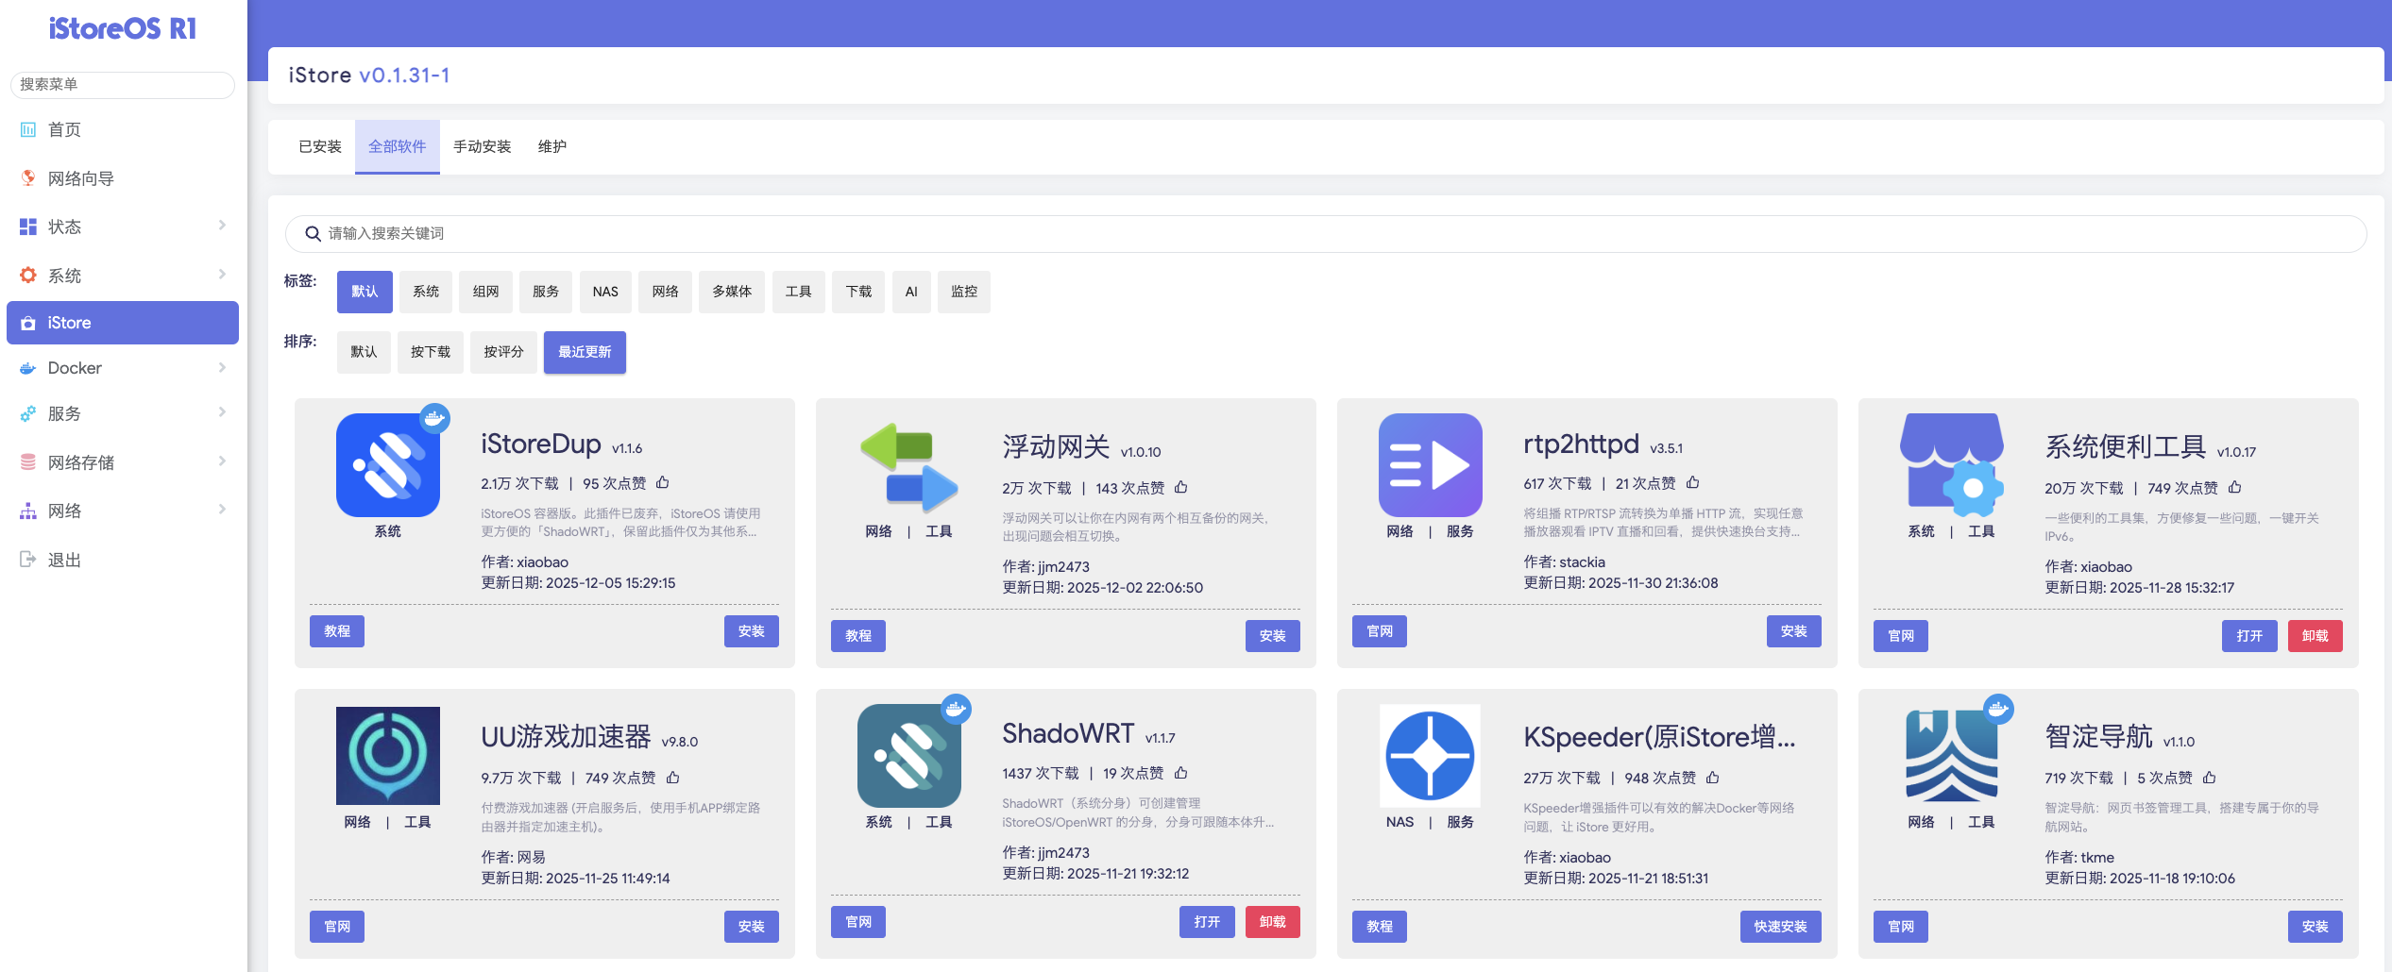This screenshot has height=972, width=2392.
Task: Expand the 网络存储 sidebar menu
Action: point(123,462)
